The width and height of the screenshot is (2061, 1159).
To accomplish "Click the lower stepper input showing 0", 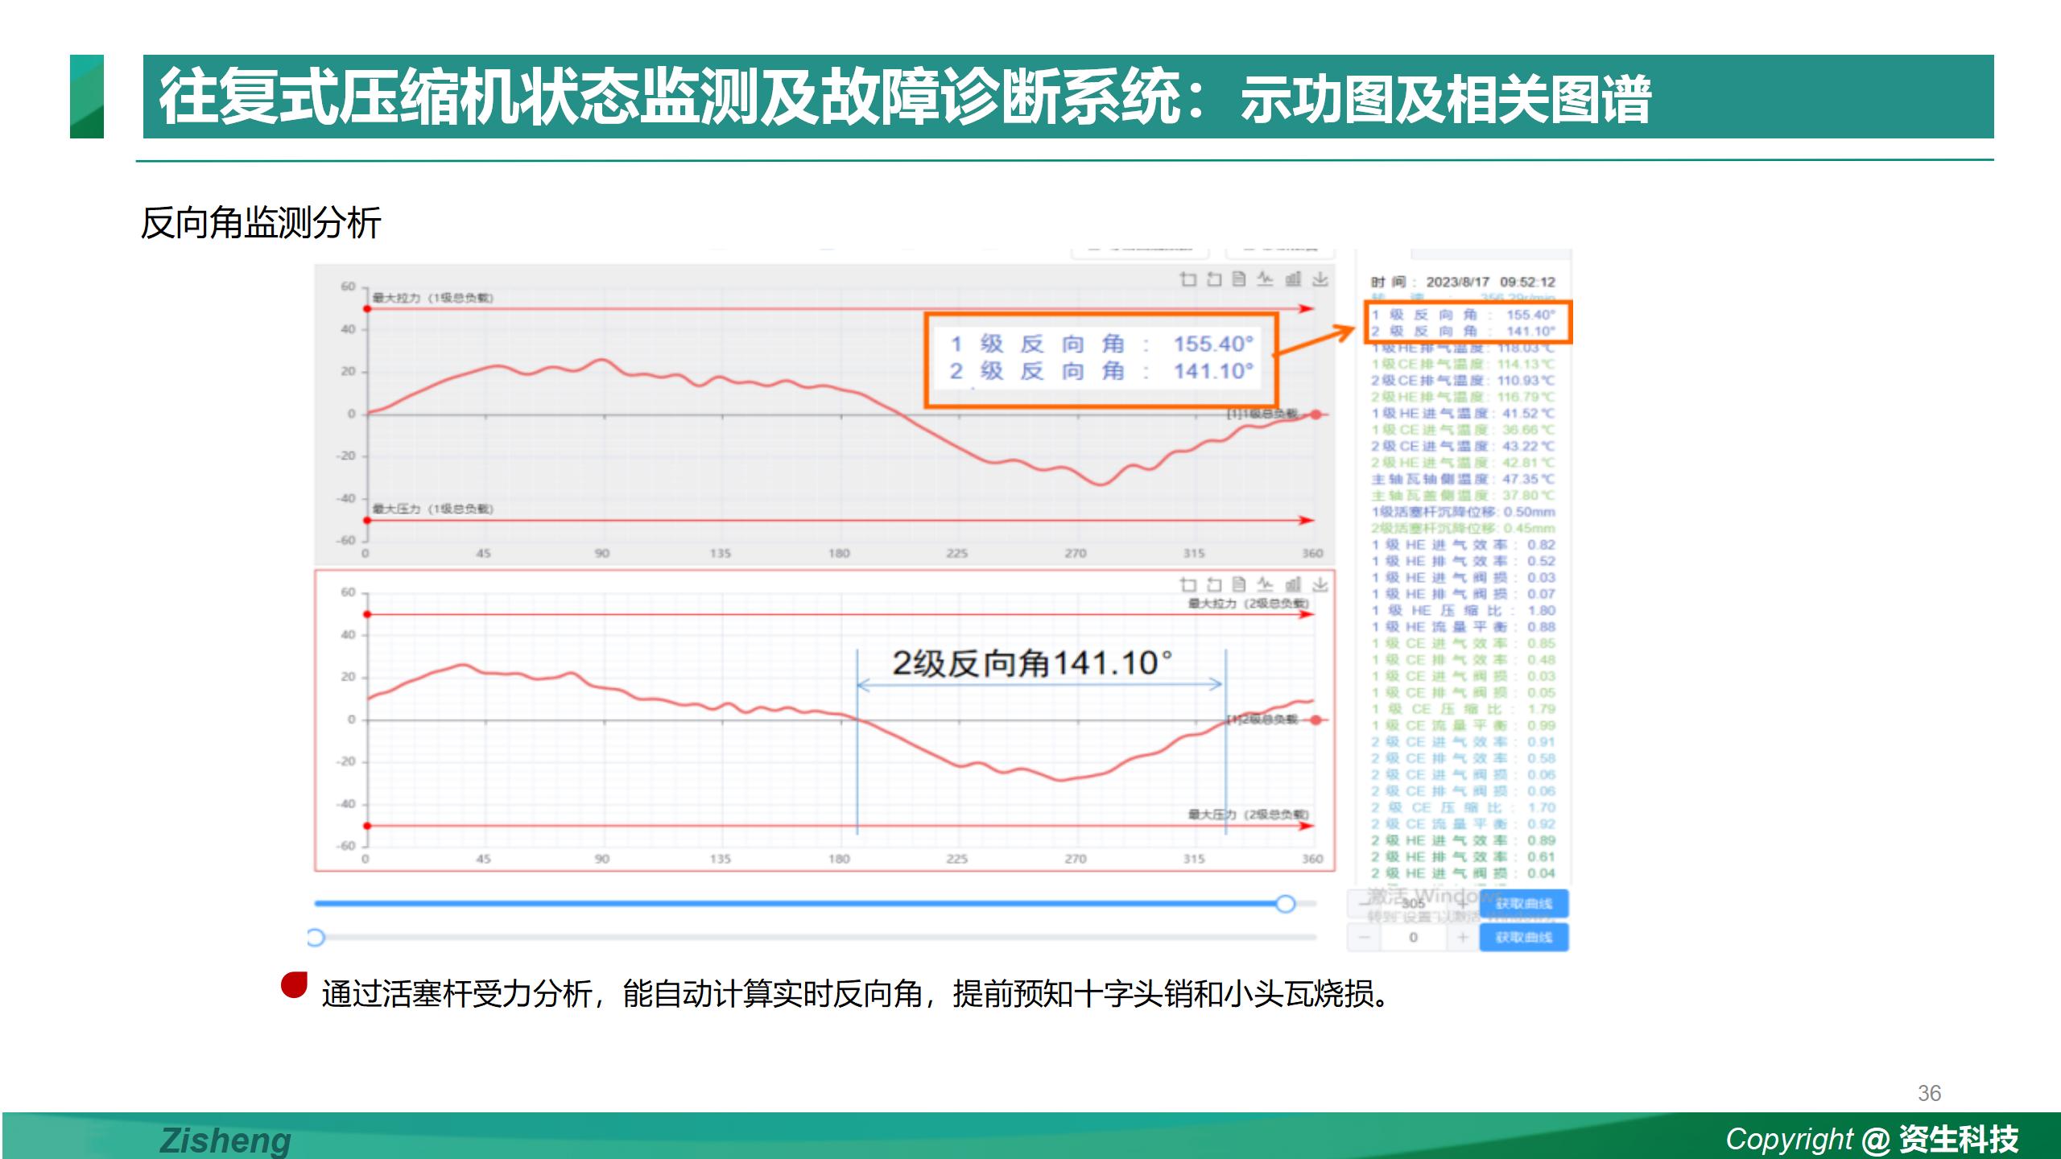I will click(1413, 938).
